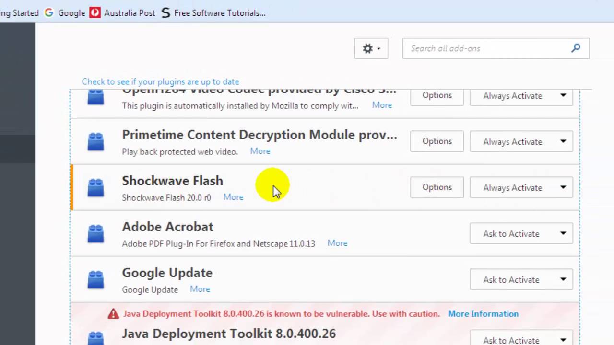This screenshot has height=345, width=614.
Task: Expand Google Update Ask to Activate dropdown
Action: tap(521, 280)
